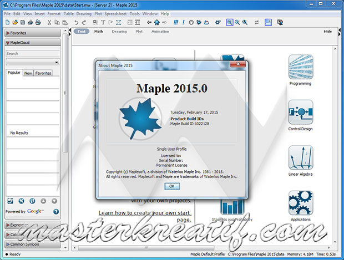Click the Debug bug icon
344x260 pixels.
199,22
